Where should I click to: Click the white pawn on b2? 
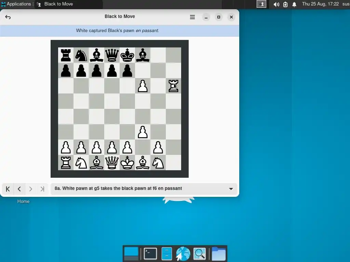[x=81, y=147]
